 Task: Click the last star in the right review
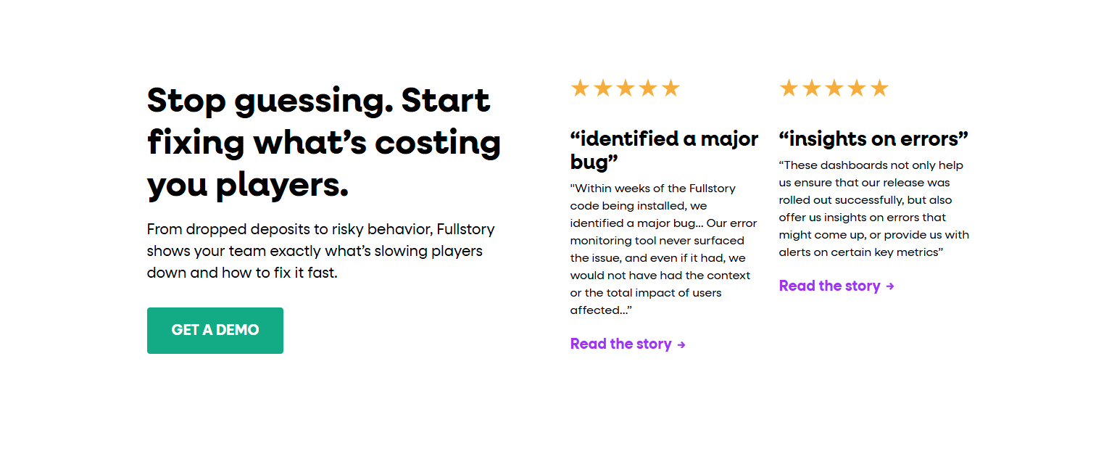coord(880,88)
